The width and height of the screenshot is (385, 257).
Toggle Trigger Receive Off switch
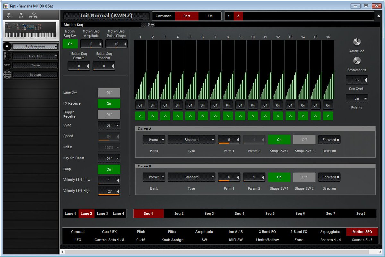tap(109, 115)
